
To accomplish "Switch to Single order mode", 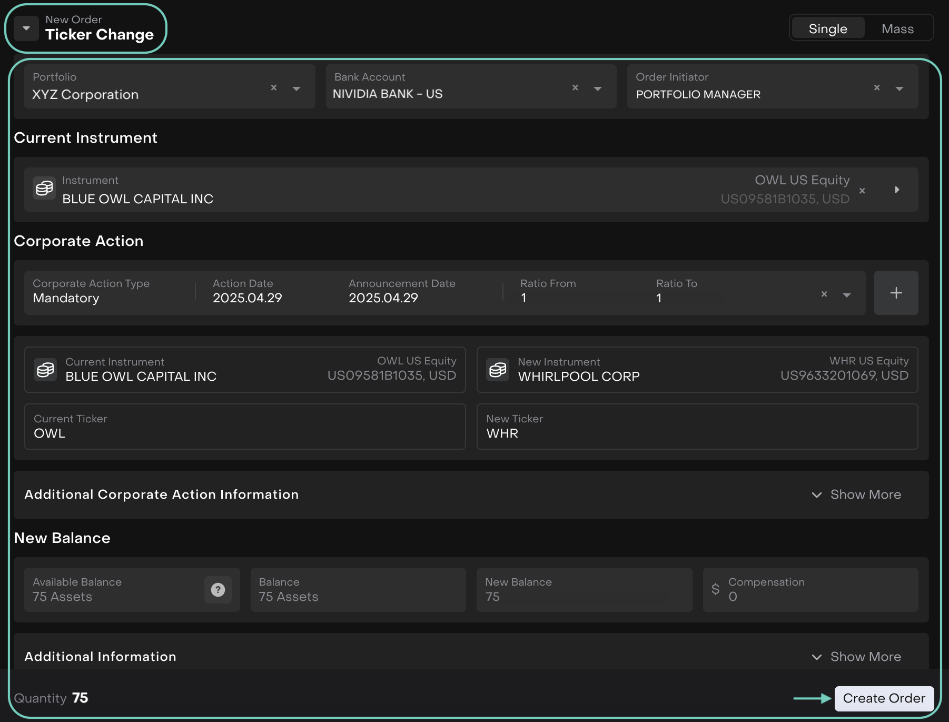I will (827, 28).
